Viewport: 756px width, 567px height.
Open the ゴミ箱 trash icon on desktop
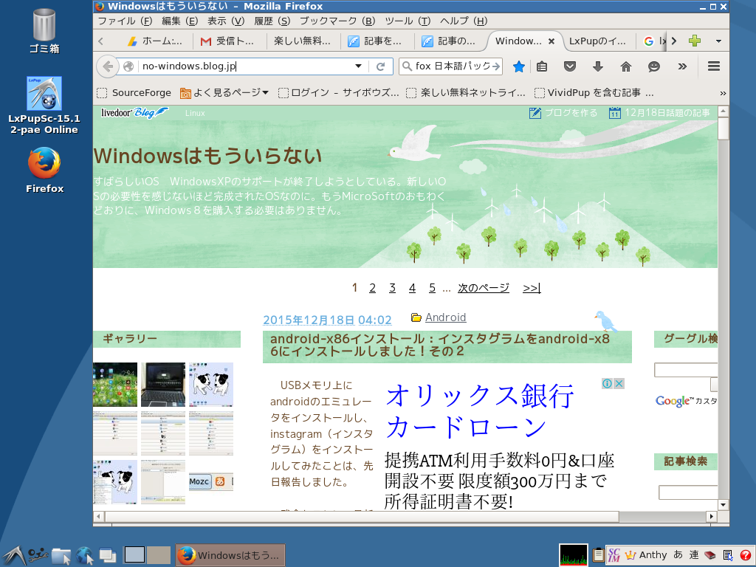click(x=44, y=31)
